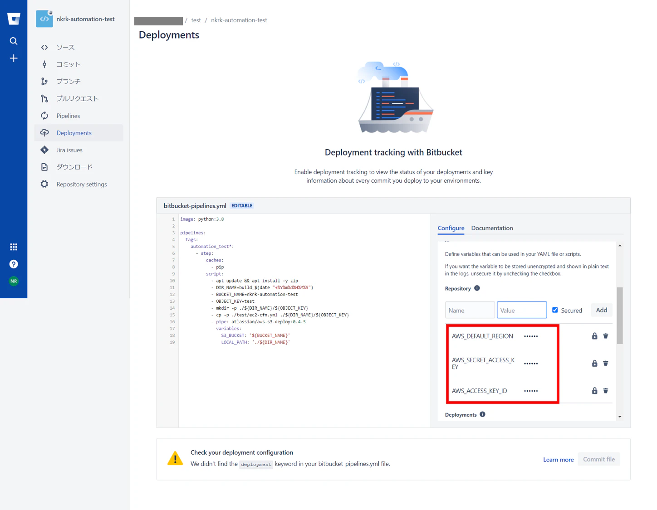657x510 pixels.
Task: Click the AWS_ACCESS_KEY_ID variable name
Action: point(480,391)
